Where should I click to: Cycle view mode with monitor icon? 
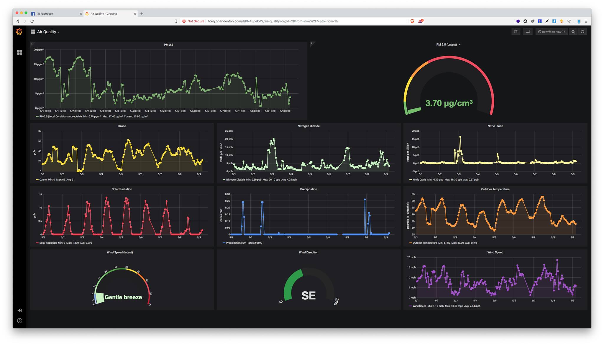point(528,32)
